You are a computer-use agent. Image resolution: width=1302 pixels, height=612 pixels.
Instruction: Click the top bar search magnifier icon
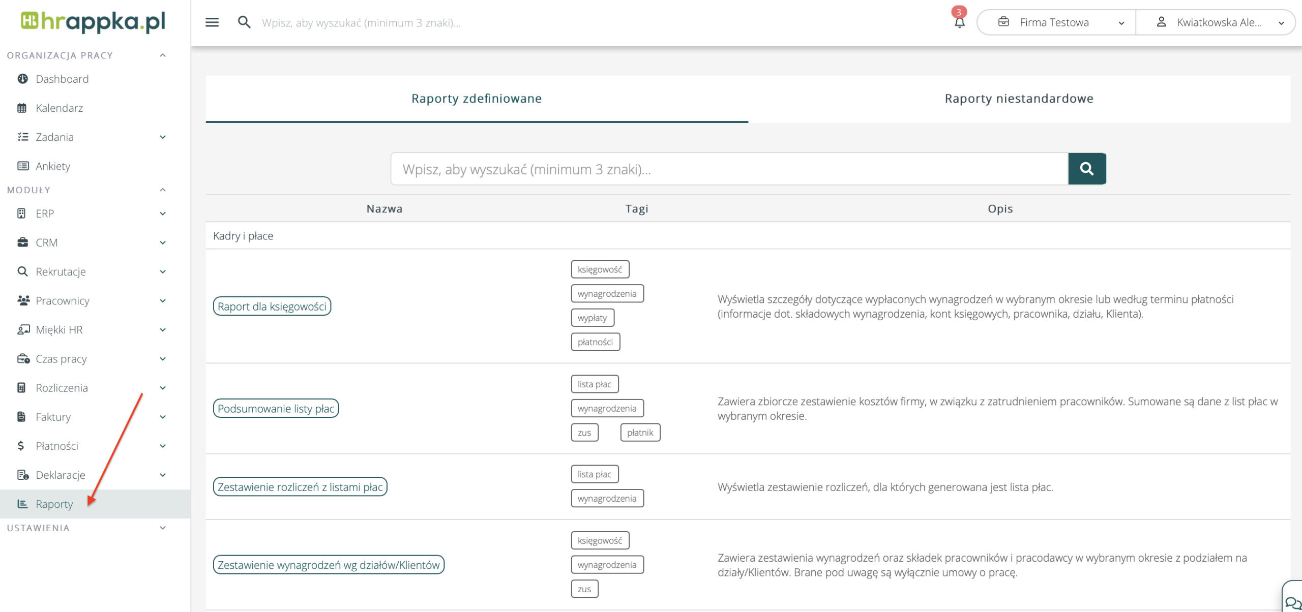tap(244, 22)
